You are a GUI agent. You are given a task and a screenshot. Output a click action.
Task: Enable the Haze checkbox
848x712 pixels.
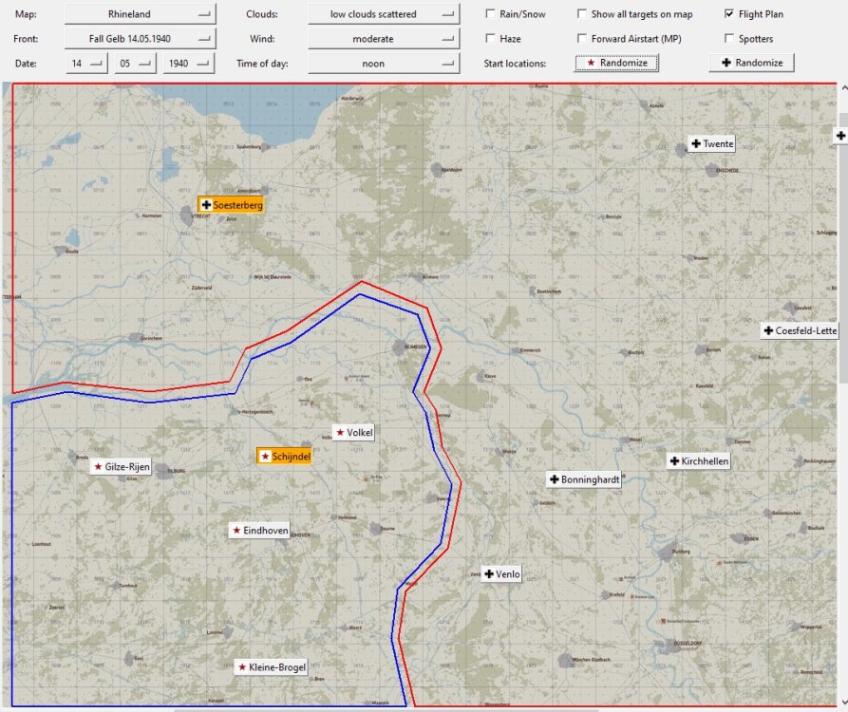click(x=490, y=38)
